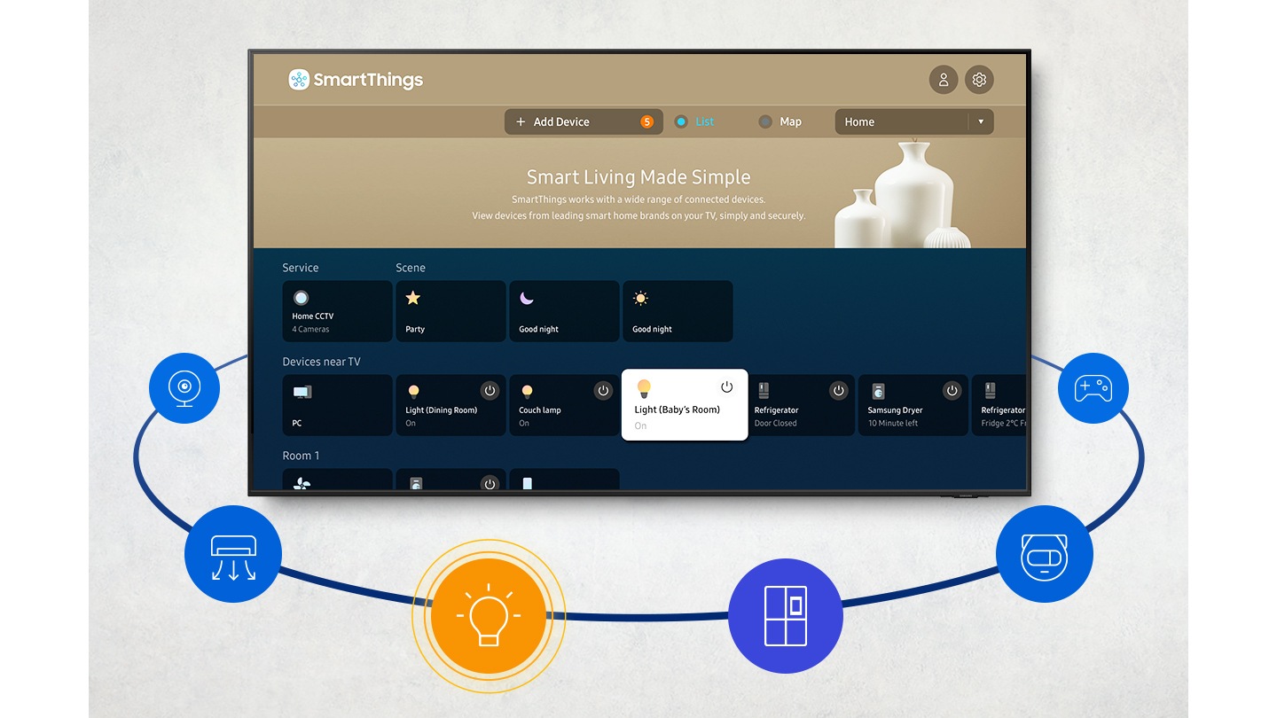Click the game controller circle icon
Screen dimensions: 1277x718
[x=1093, y=387]
